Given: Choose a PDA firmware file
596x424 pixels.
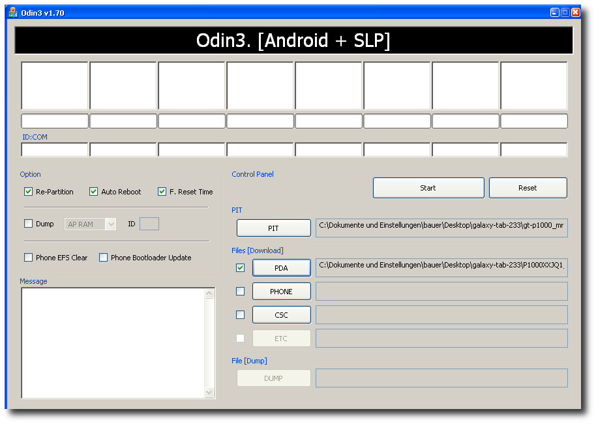Looking at the screenshot, I should click(282, 267).
